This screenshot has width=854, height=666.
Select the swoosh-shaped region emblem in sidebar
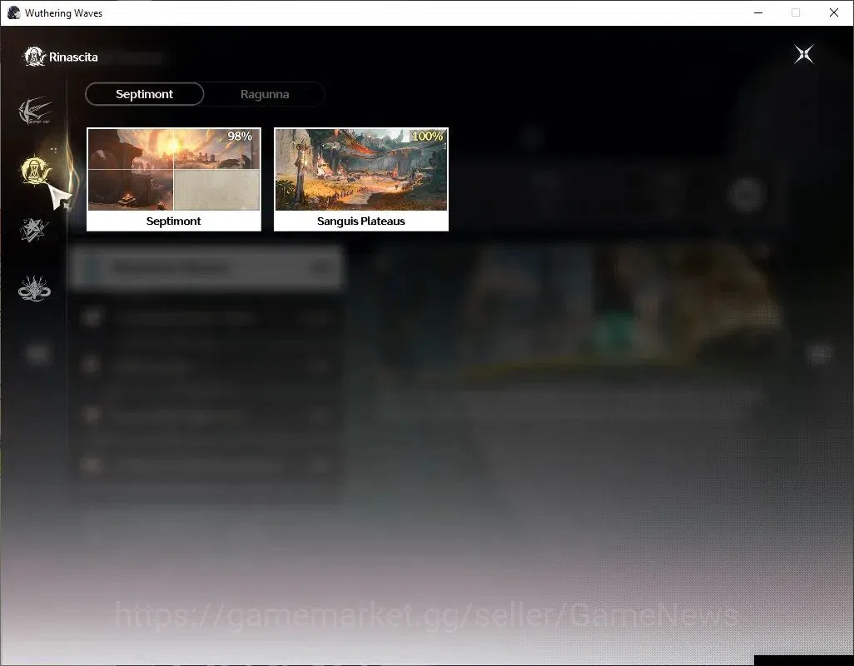point(35,111)
